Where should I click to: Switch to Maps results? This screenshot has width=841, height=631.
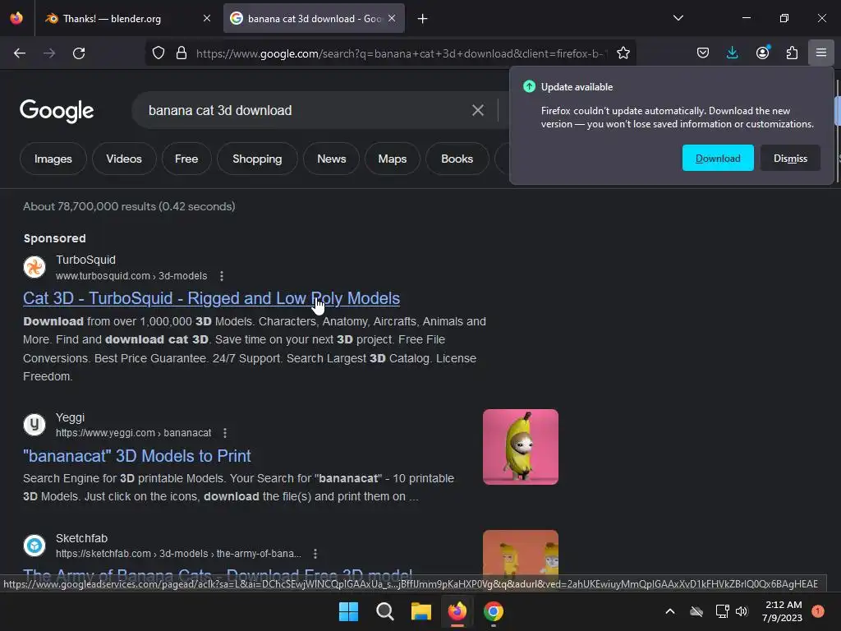[392, 159]
